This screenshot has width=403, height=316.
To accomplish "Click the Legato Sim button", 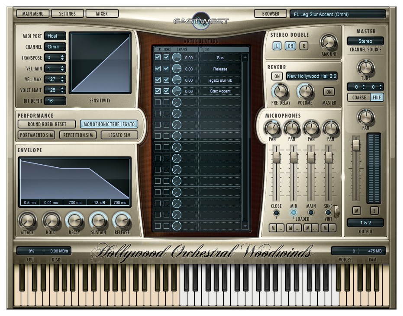I will [x=119, y=135].
